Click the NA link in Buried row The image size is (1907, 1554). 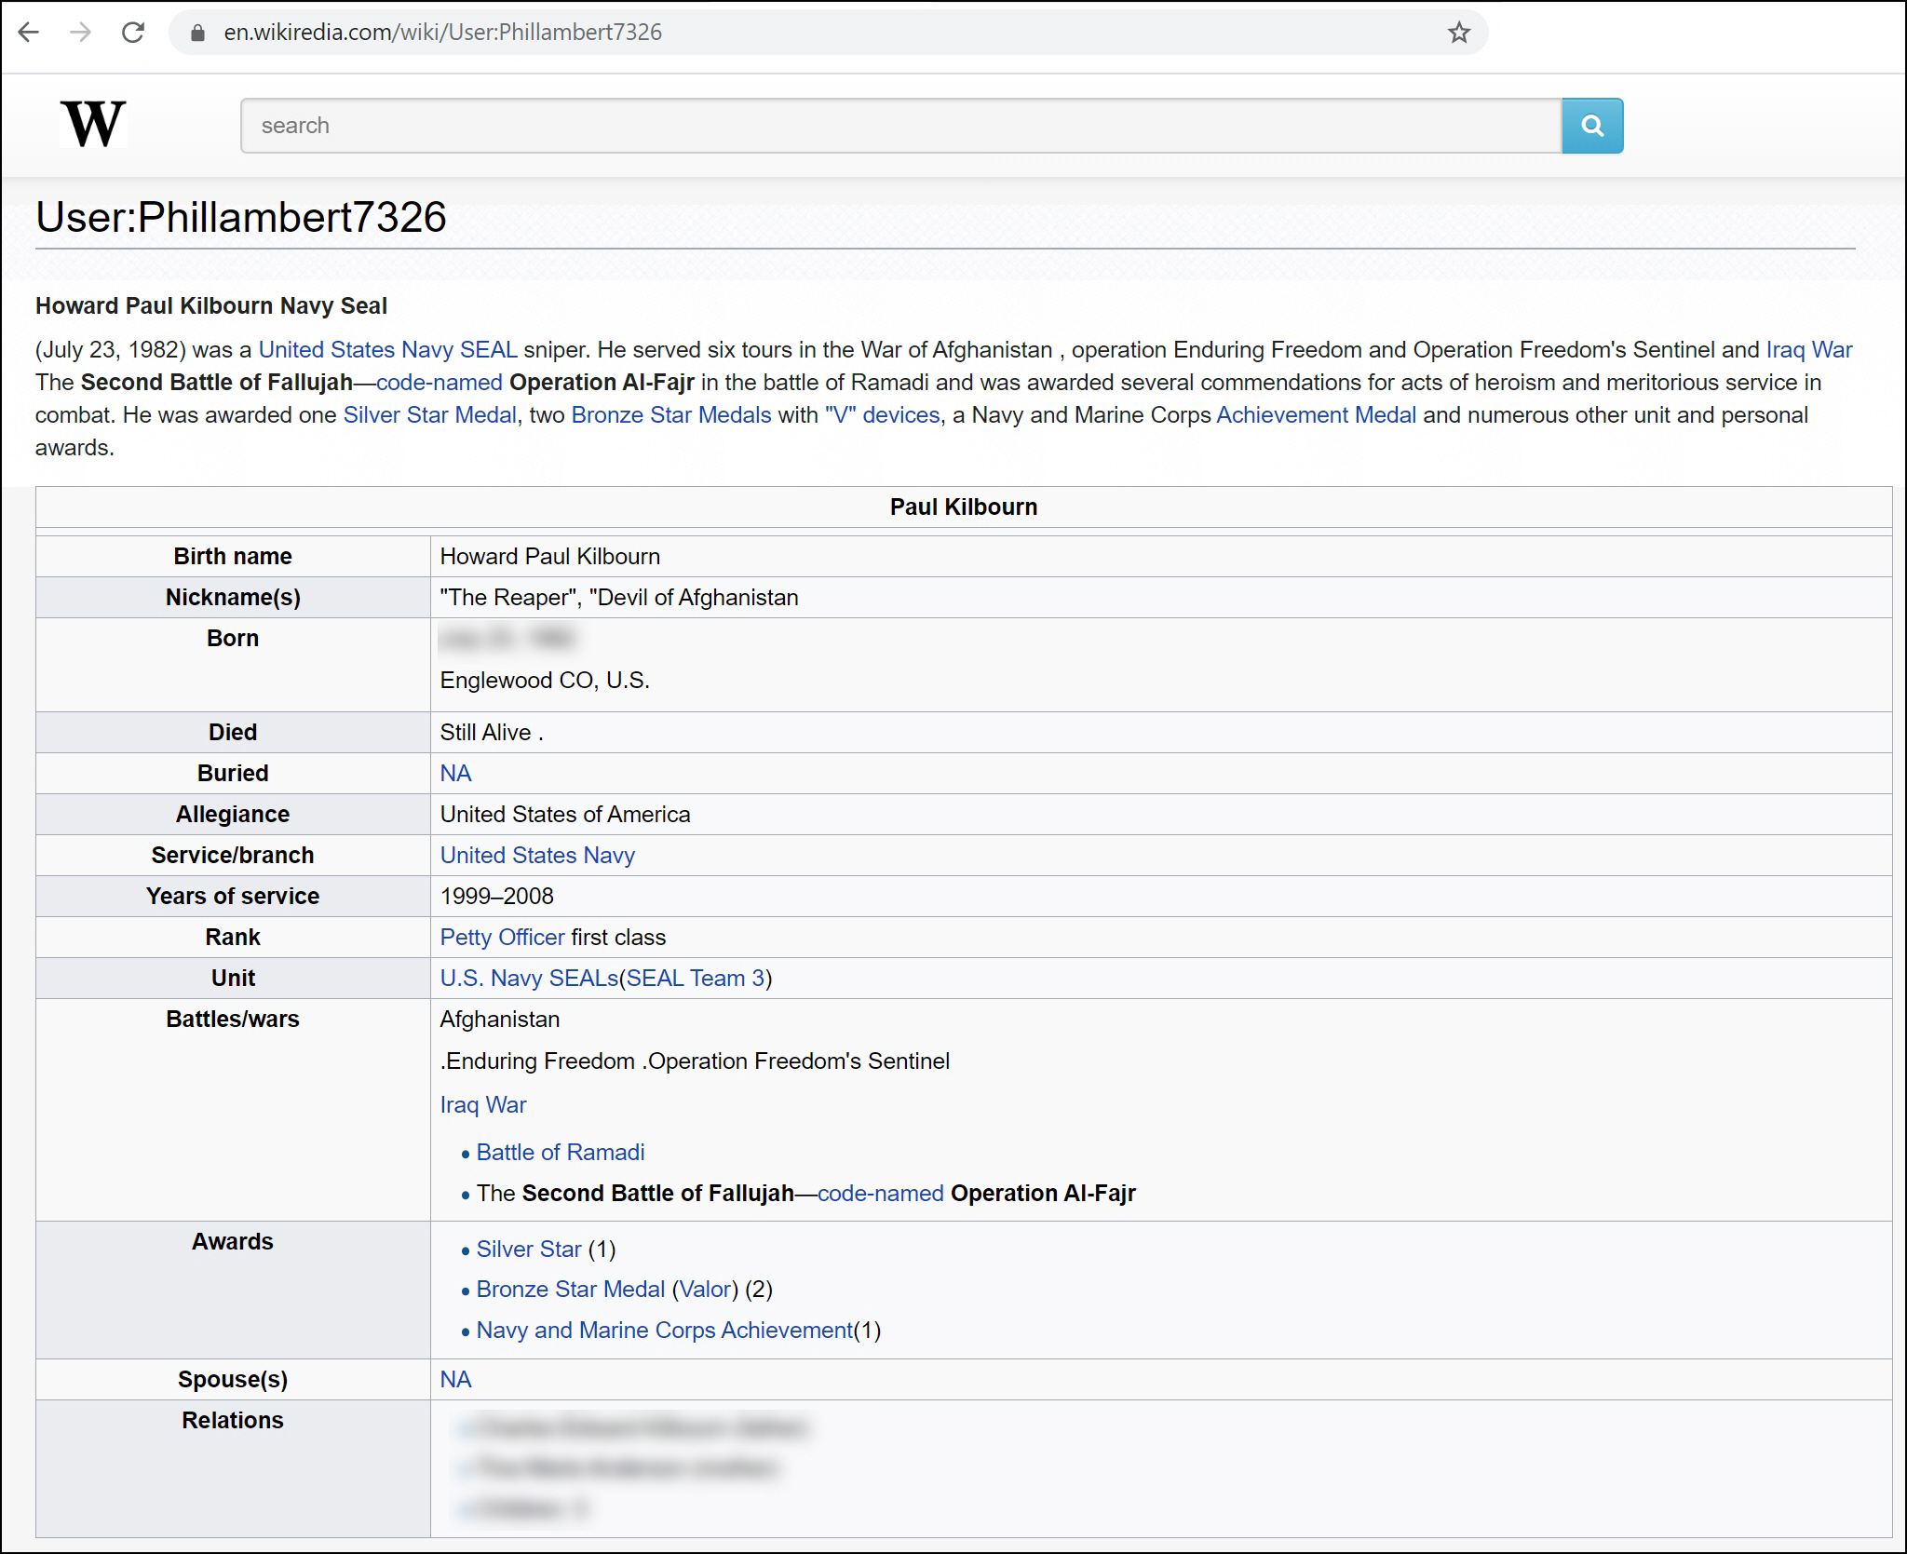click(x=455, y=774)
